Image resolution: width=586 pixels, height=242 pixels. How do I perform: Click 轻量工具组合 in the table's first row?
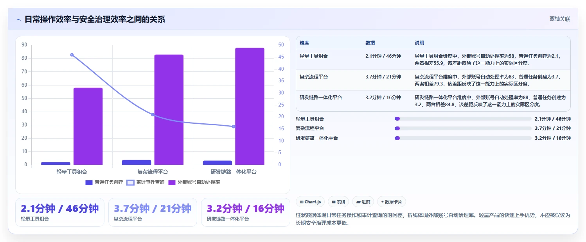coord(314,56)
